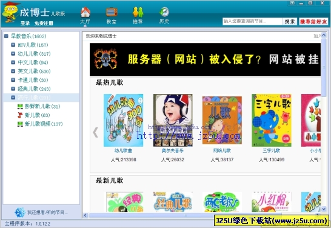Collapse the 早教音乐(1602) tree root
Viewport: 331px width, 228px height.
6,36
